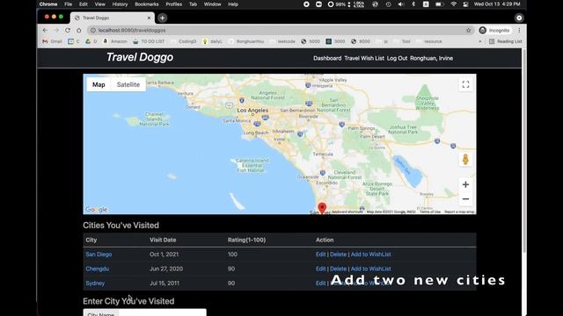Open the leetcode bookmark folder
Screen dimensions: 563x316
(283, 41)
